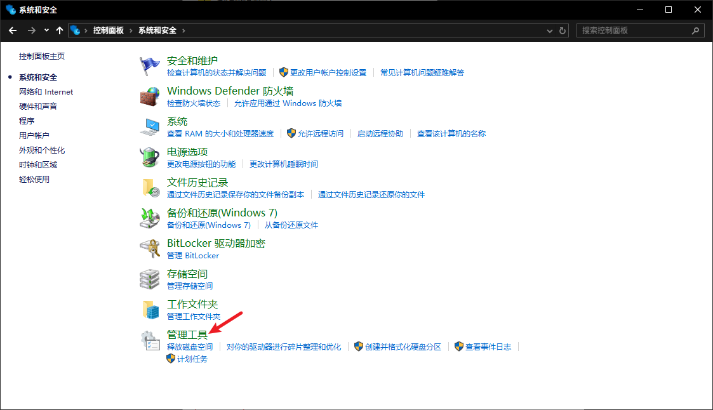Expand chevron after 控制面板 breadcrumb
The image size is (713, 410).
(131, 30)
